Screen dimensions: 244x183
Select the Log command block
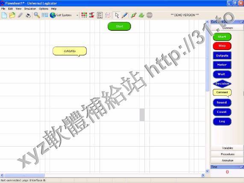tap(222, 121)
